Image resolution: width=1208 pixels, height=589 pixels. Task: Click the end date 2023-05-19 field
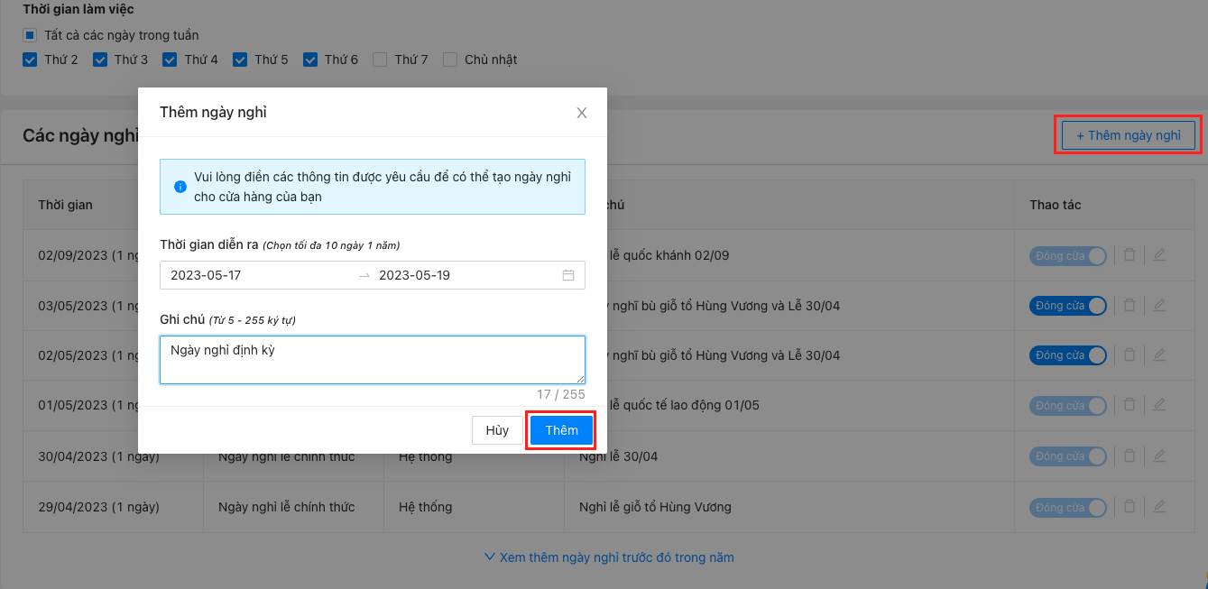[x=465, y=275]
